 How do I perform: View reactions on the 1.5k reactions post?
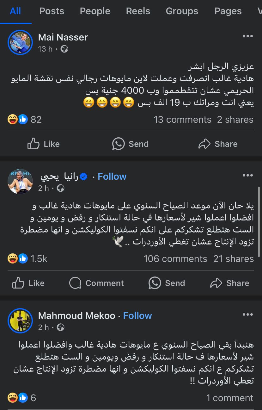[x=27, y=259]
